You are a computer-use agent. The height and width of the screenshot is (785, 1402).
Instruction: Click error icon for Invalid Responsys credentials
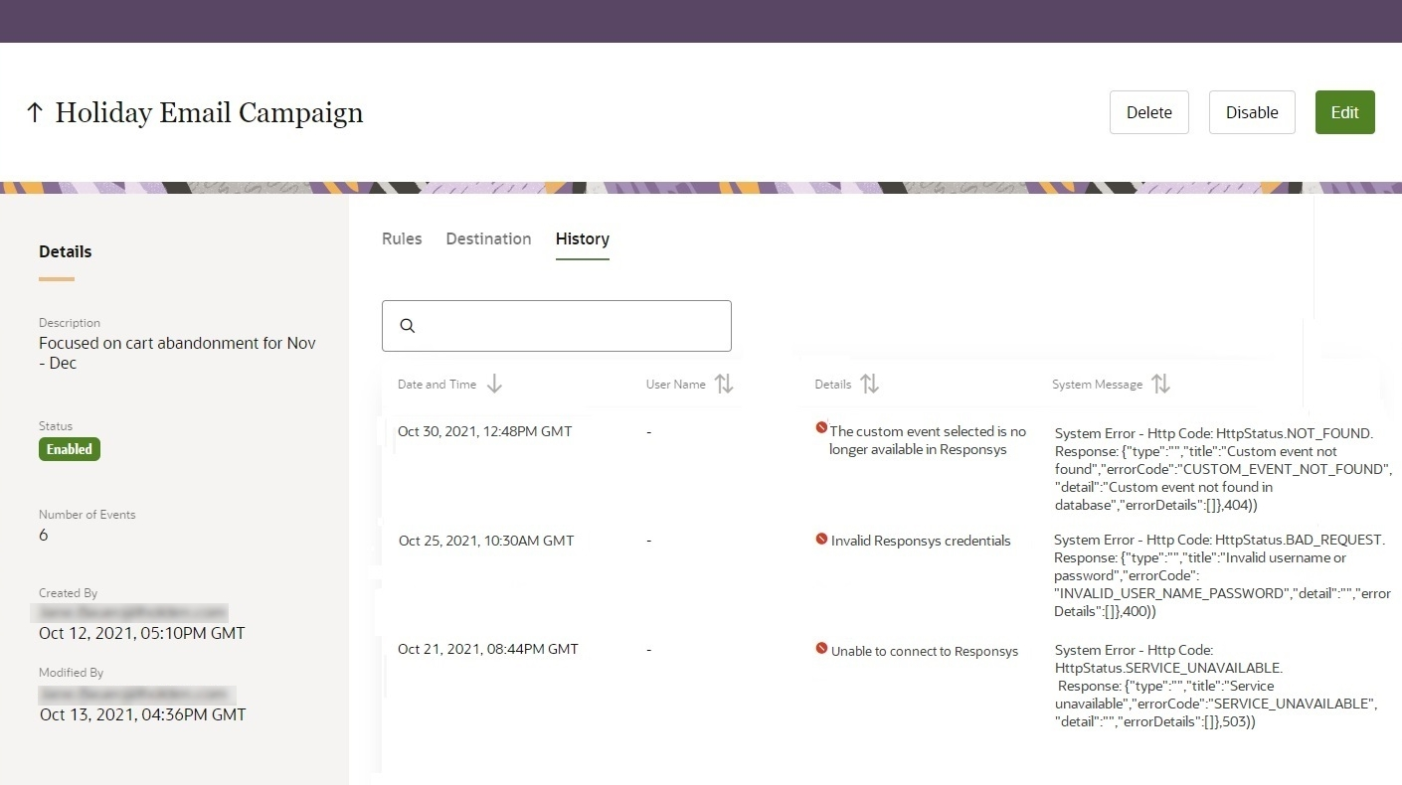point(821,539)
